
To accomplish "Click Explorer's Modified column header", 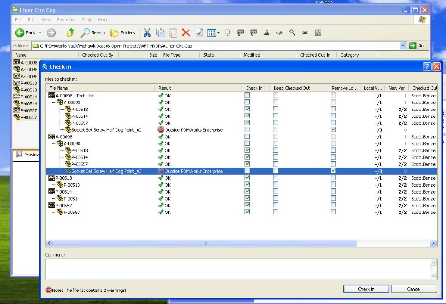I will click(268, 55).
